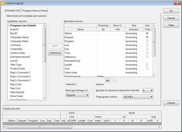Image resolution: width=182 pixels, height=132 pixels.
Task: Open the Base percentage on dropdown
Action: 77,95
